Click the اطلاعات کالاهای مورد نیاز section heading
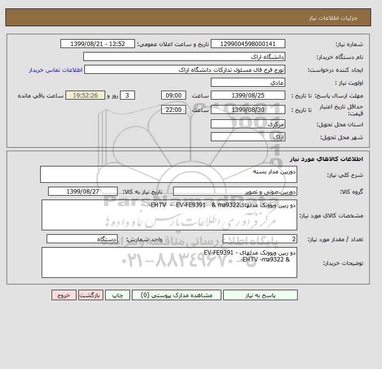The image size is (382, 369). click(326, 159)
